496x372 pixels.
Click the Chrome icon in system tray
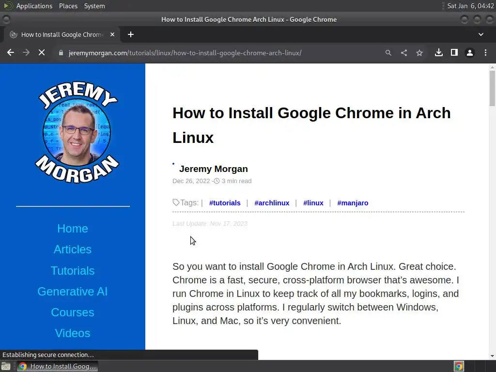pos(459,366)
